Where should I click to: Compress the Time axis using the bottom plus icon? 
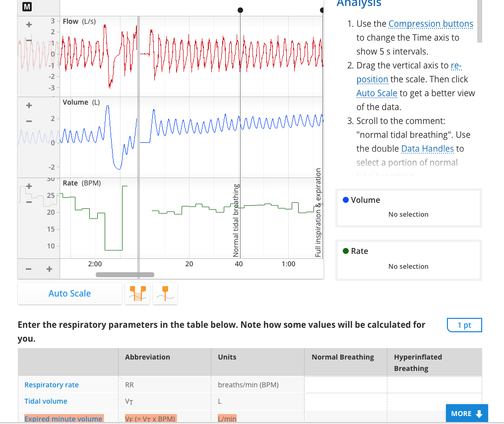pos(49,269)
